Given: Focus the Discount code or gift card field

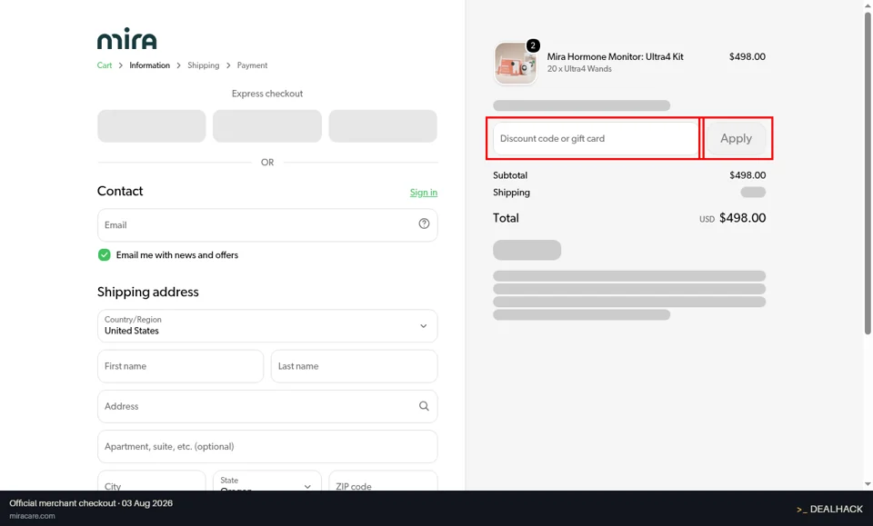Looking at the screenshot, I should pyautogui.click(x=596, y=138).
